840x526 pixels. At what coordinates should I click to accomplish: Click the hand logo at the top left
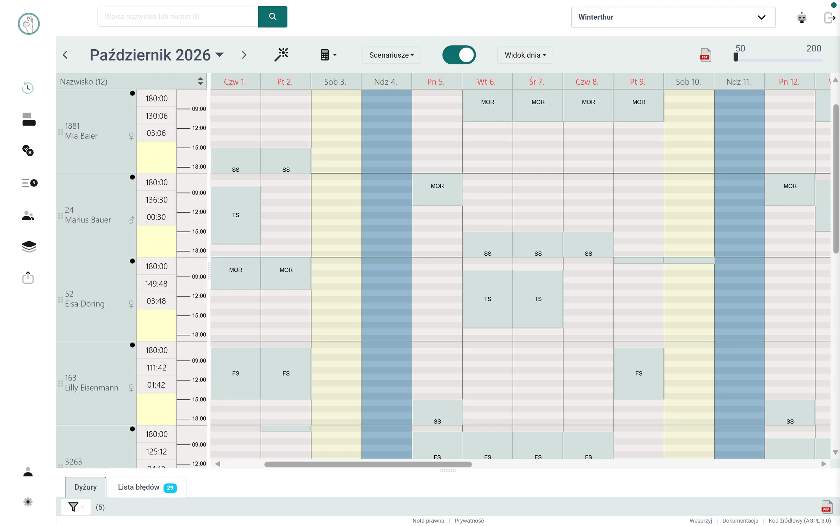tap(29, 24)
